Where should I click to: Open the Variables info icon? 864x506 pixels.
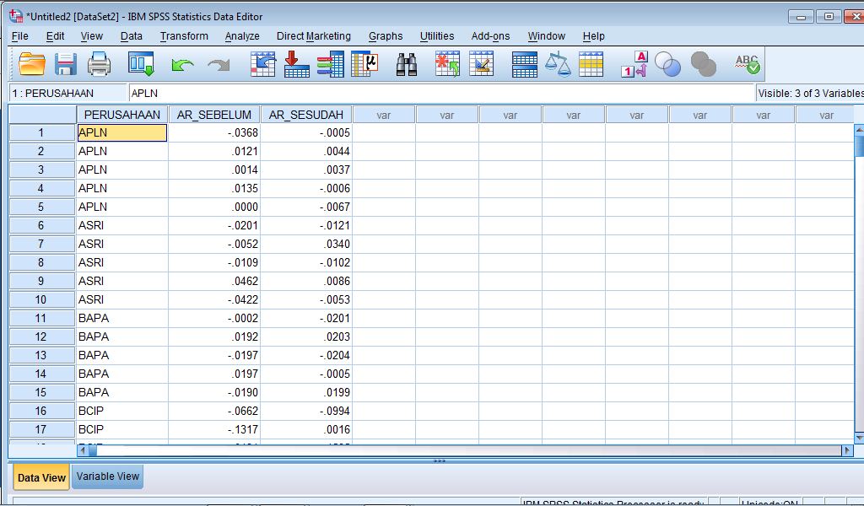click(331, 64)
